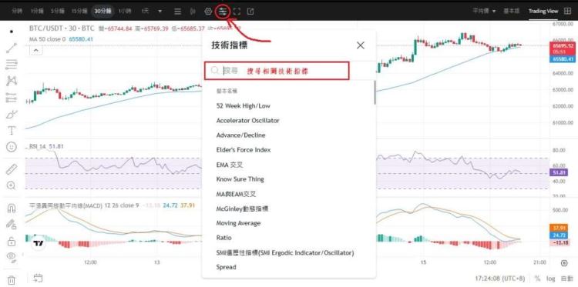Open chart in new window icon

point(250,12)
